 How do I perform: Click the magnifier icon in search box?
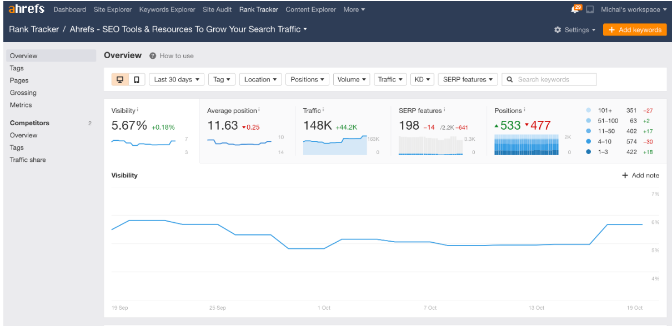pos(509,80)
